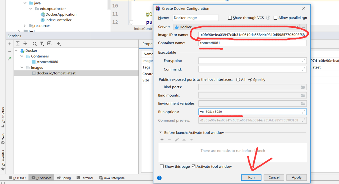Switch to the Spring tool window tab
This screenshot has width=339, height=184.
64,178
